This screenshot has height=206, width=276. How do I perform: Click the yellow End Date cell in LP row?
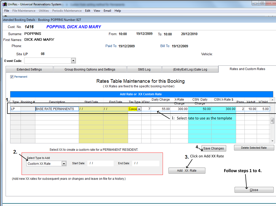116,109
